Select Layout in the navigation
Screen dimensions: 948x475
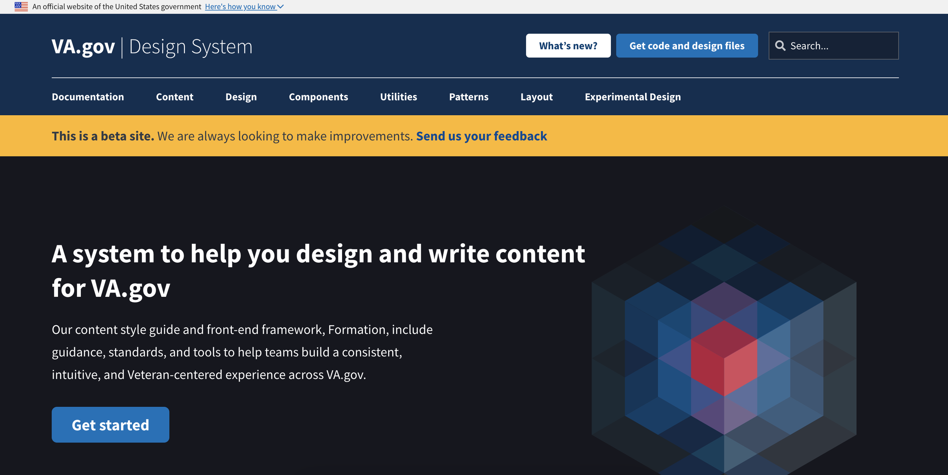(x=536, y=97)
